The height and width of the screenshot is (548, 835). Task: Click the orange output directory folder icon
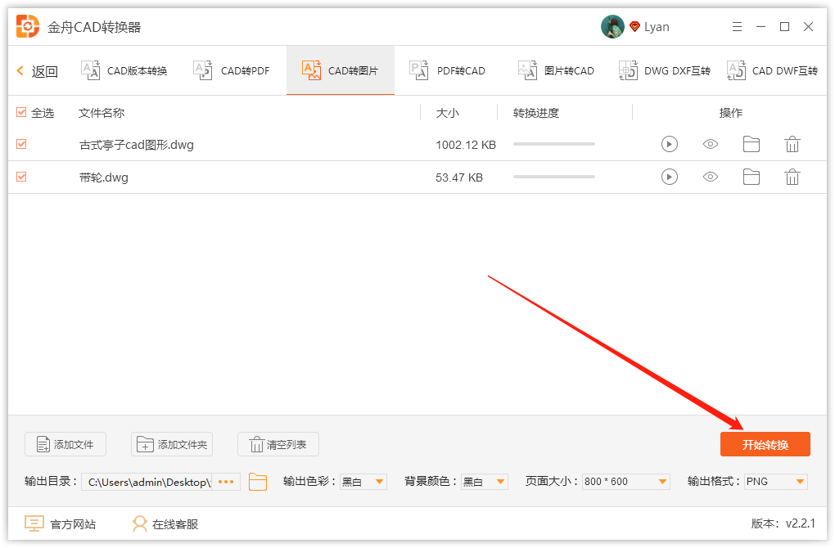[258, 482]
